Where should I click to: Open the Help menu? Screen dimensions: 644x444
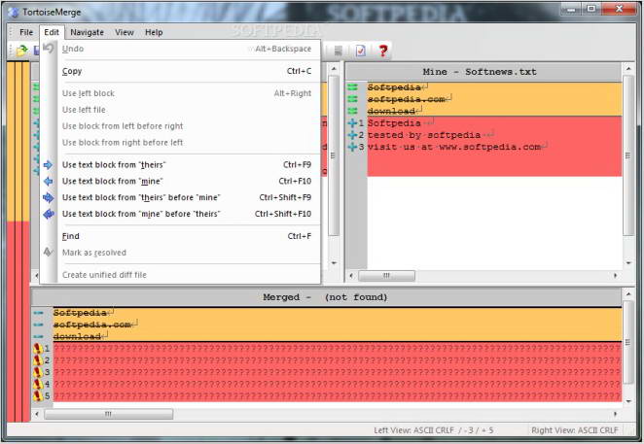tap(154, 32)
